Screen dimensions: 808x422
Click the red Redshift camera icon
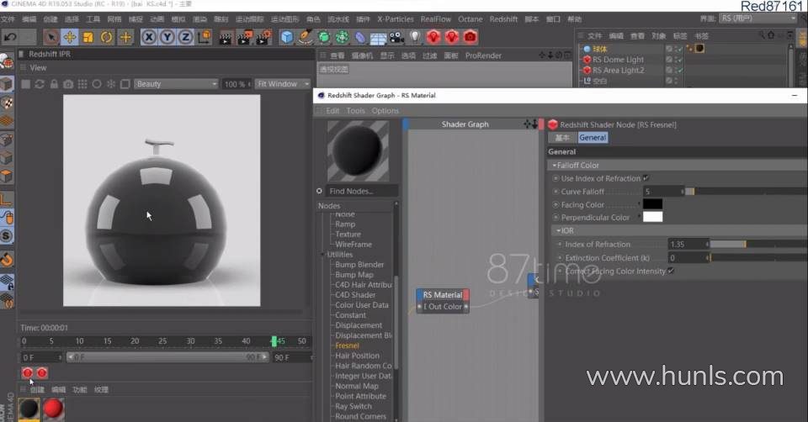470,37
